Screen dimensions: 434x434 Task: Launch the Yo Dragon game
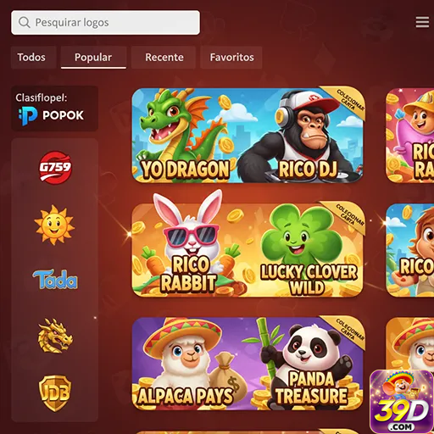click(x=186, y=135)
